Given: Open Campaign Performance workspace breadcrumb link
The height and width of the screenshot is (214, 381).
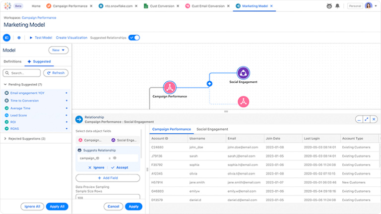Looking at the screenshot, I should click(x=39, y=18).
